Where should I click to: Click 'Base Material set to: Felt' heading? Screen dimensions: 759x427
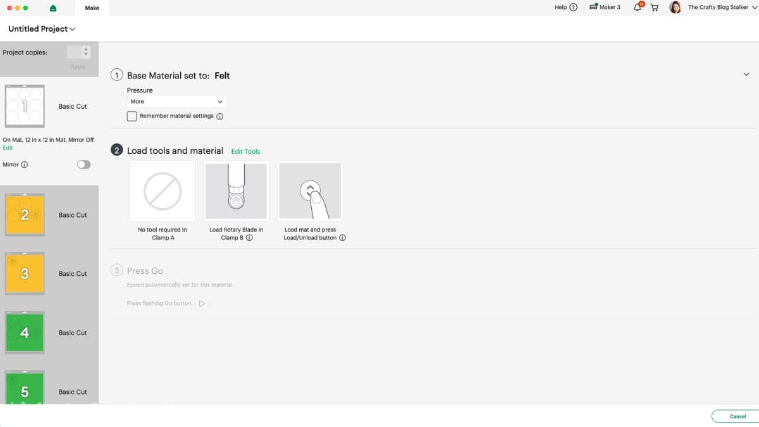178,75
